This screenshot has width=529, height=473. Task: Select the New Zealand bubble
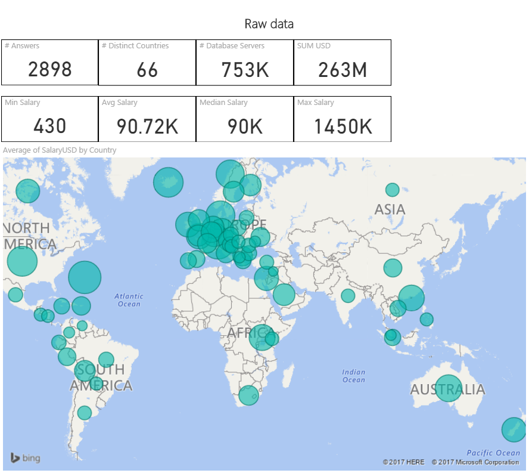[x=514, y=429]
